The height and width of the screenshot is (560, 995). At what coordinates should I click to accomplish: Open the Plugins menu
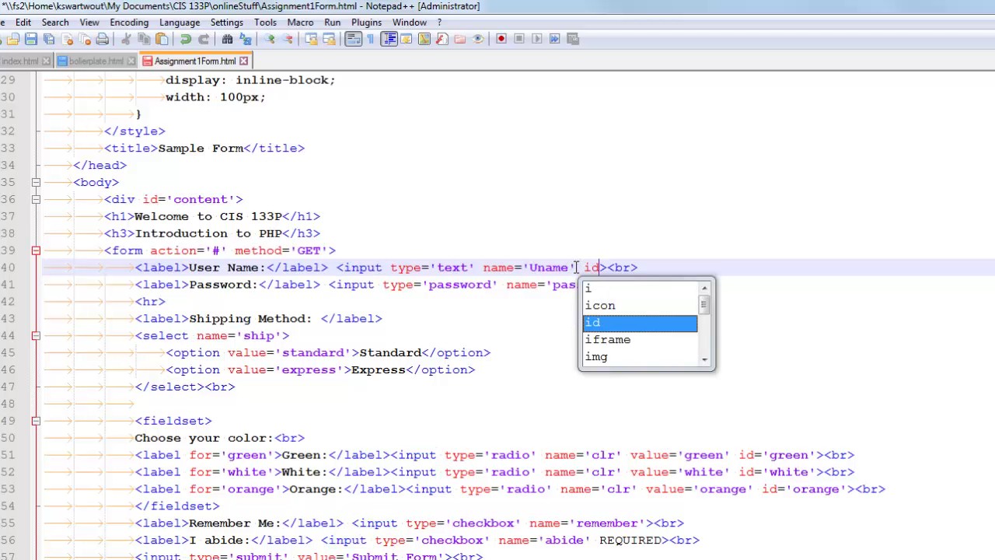click(x=366, y=23)
